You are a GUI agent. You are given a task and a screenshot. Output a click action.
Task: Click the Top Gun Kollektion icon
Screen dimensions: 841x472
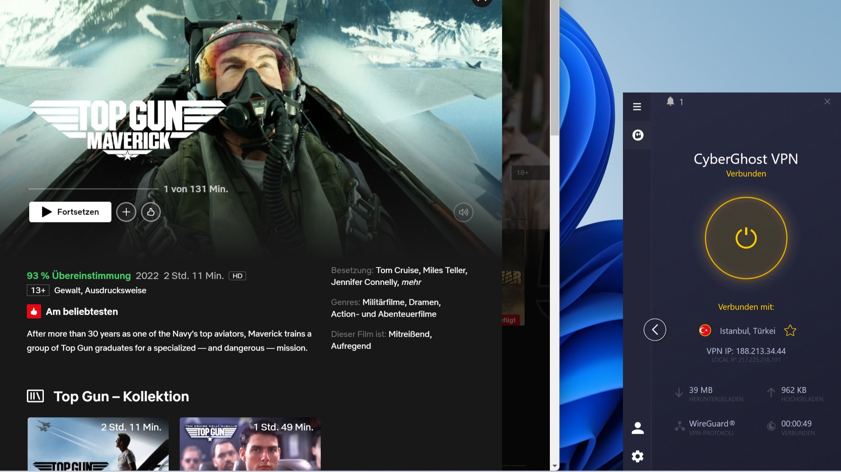pyautogui.click(x=35, y=396)
